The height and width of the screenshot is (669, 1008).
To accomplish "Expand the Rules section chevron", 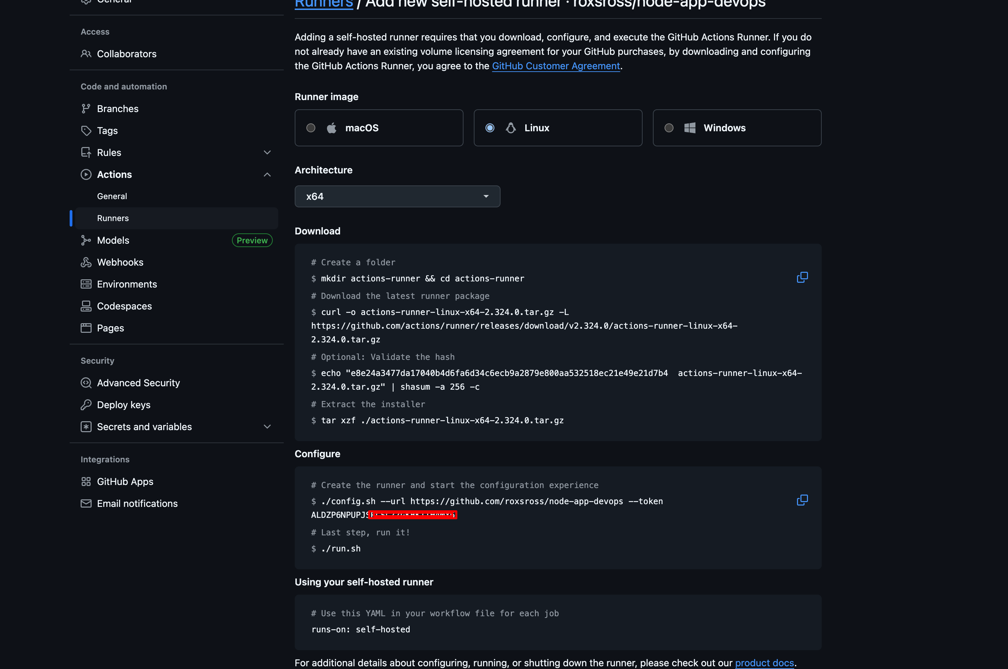I will coord(267,152).
